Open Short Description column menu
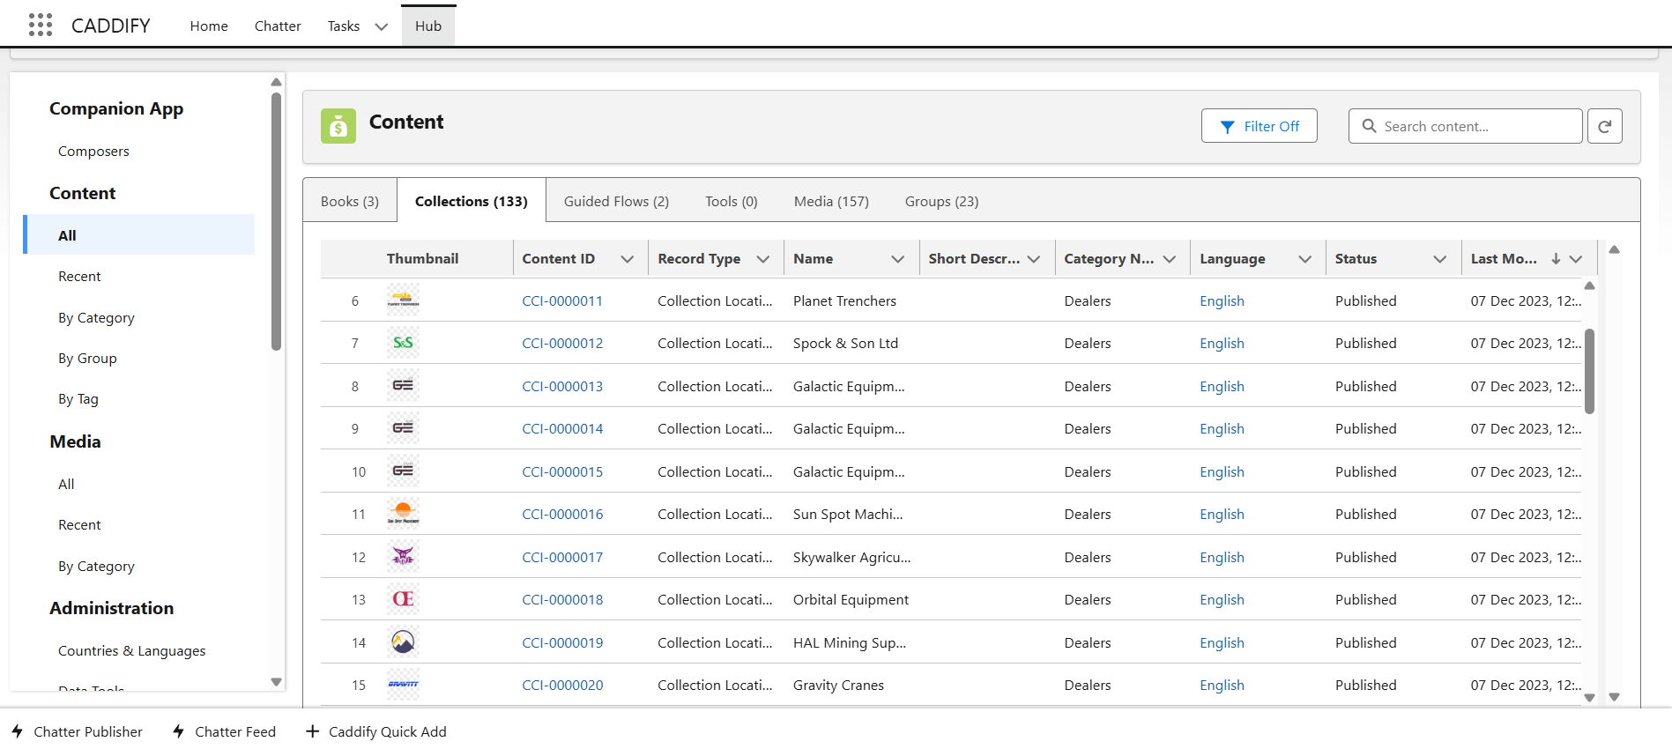This screenshot has height=749, width=1672. [x=1034, y=259]
